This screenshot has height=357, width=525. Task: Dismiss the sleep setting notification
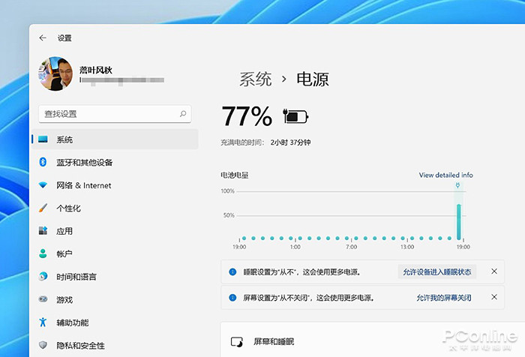[493, 271]
